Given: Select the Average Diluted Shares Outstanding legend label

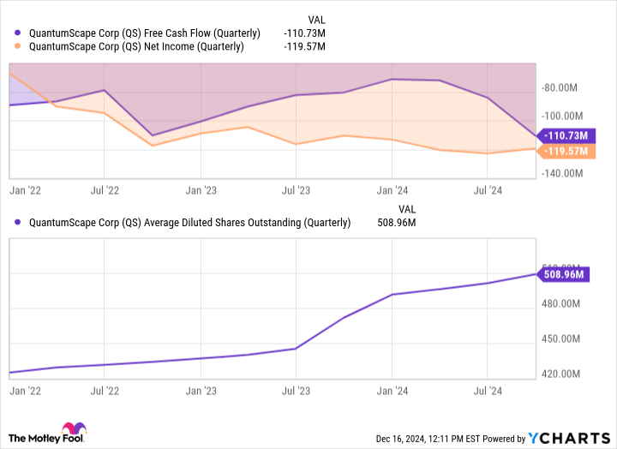Looking at the screenshot, I should click(189, 223).
